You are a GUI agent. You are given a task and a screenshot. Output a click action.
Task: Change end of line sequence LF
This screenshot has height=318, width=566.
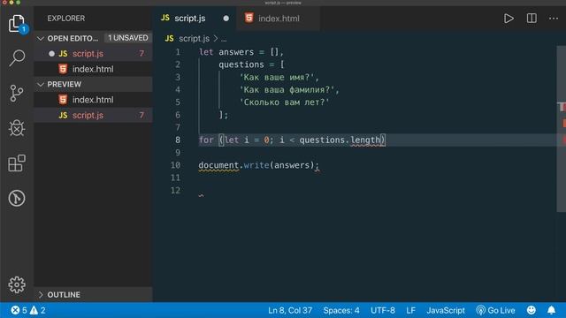[x=410, y=310]
